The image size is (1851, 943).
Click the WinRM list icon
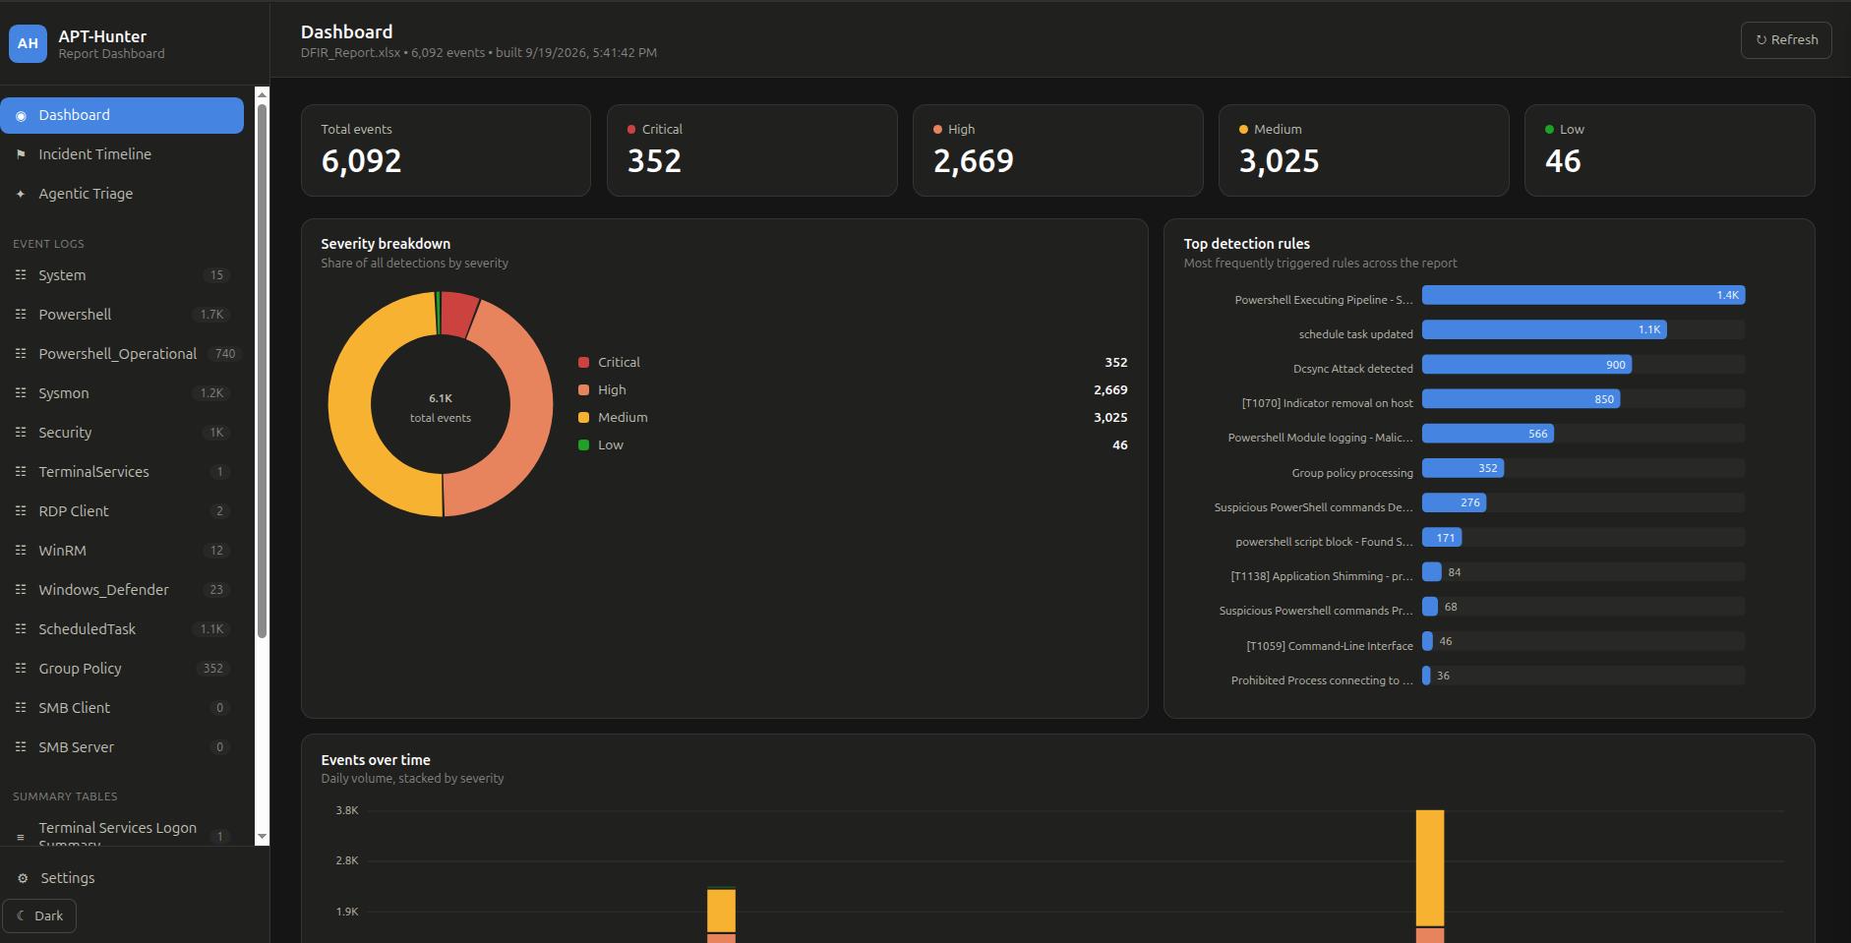point(21,551)
